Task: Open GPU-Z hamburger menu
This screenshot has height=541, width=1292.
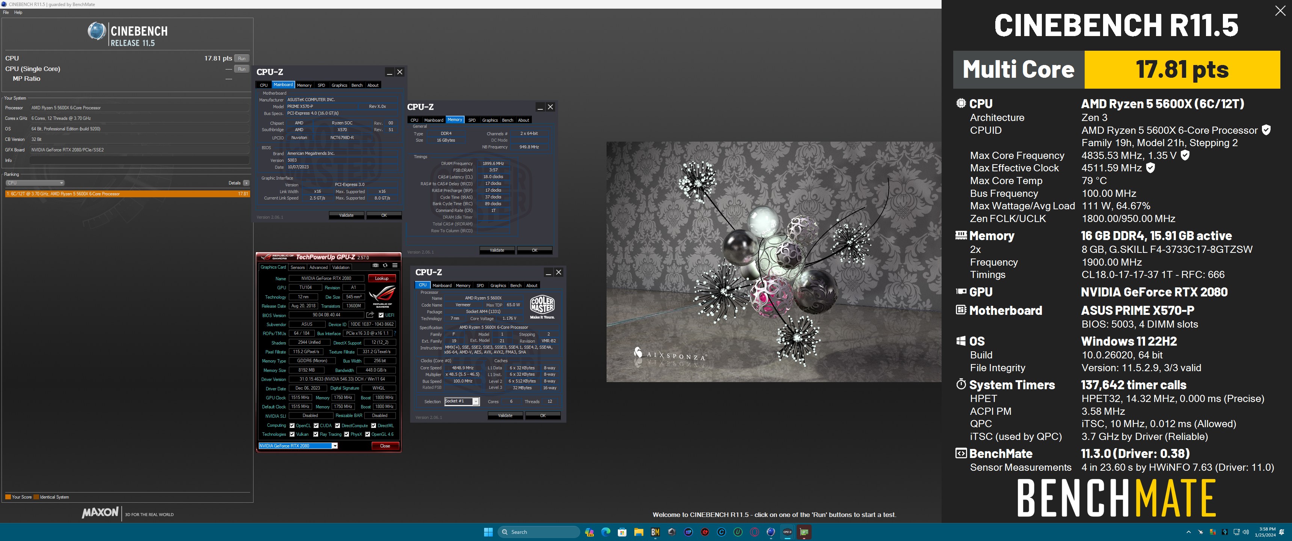Action: pos(395,266)
